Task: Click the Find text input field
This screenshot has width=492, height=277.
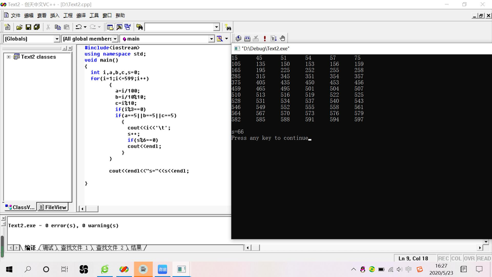Action: (x=179, y=27)
